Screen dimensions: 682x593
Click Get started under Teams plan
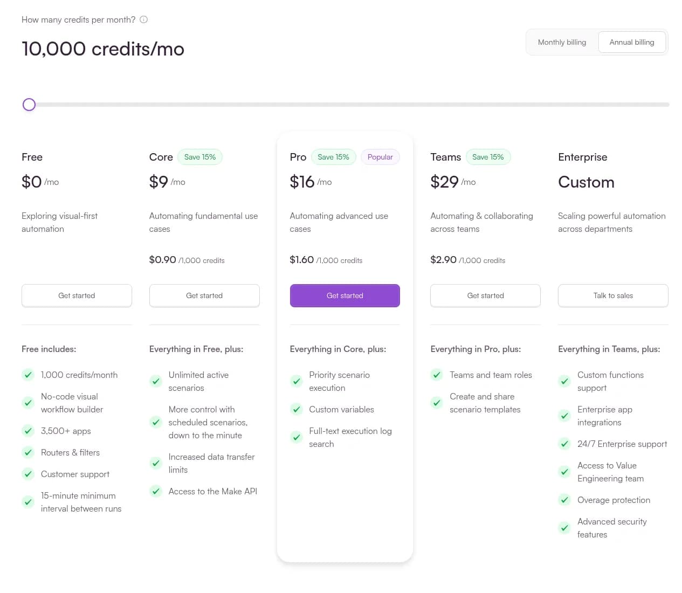(x=485, y=295)
